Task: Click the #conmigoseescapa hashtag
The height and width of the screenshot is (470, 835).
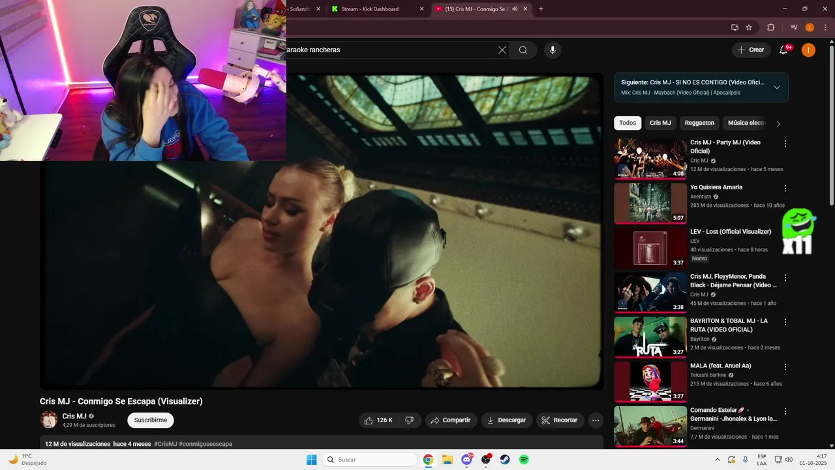Action: coord(205,444)
